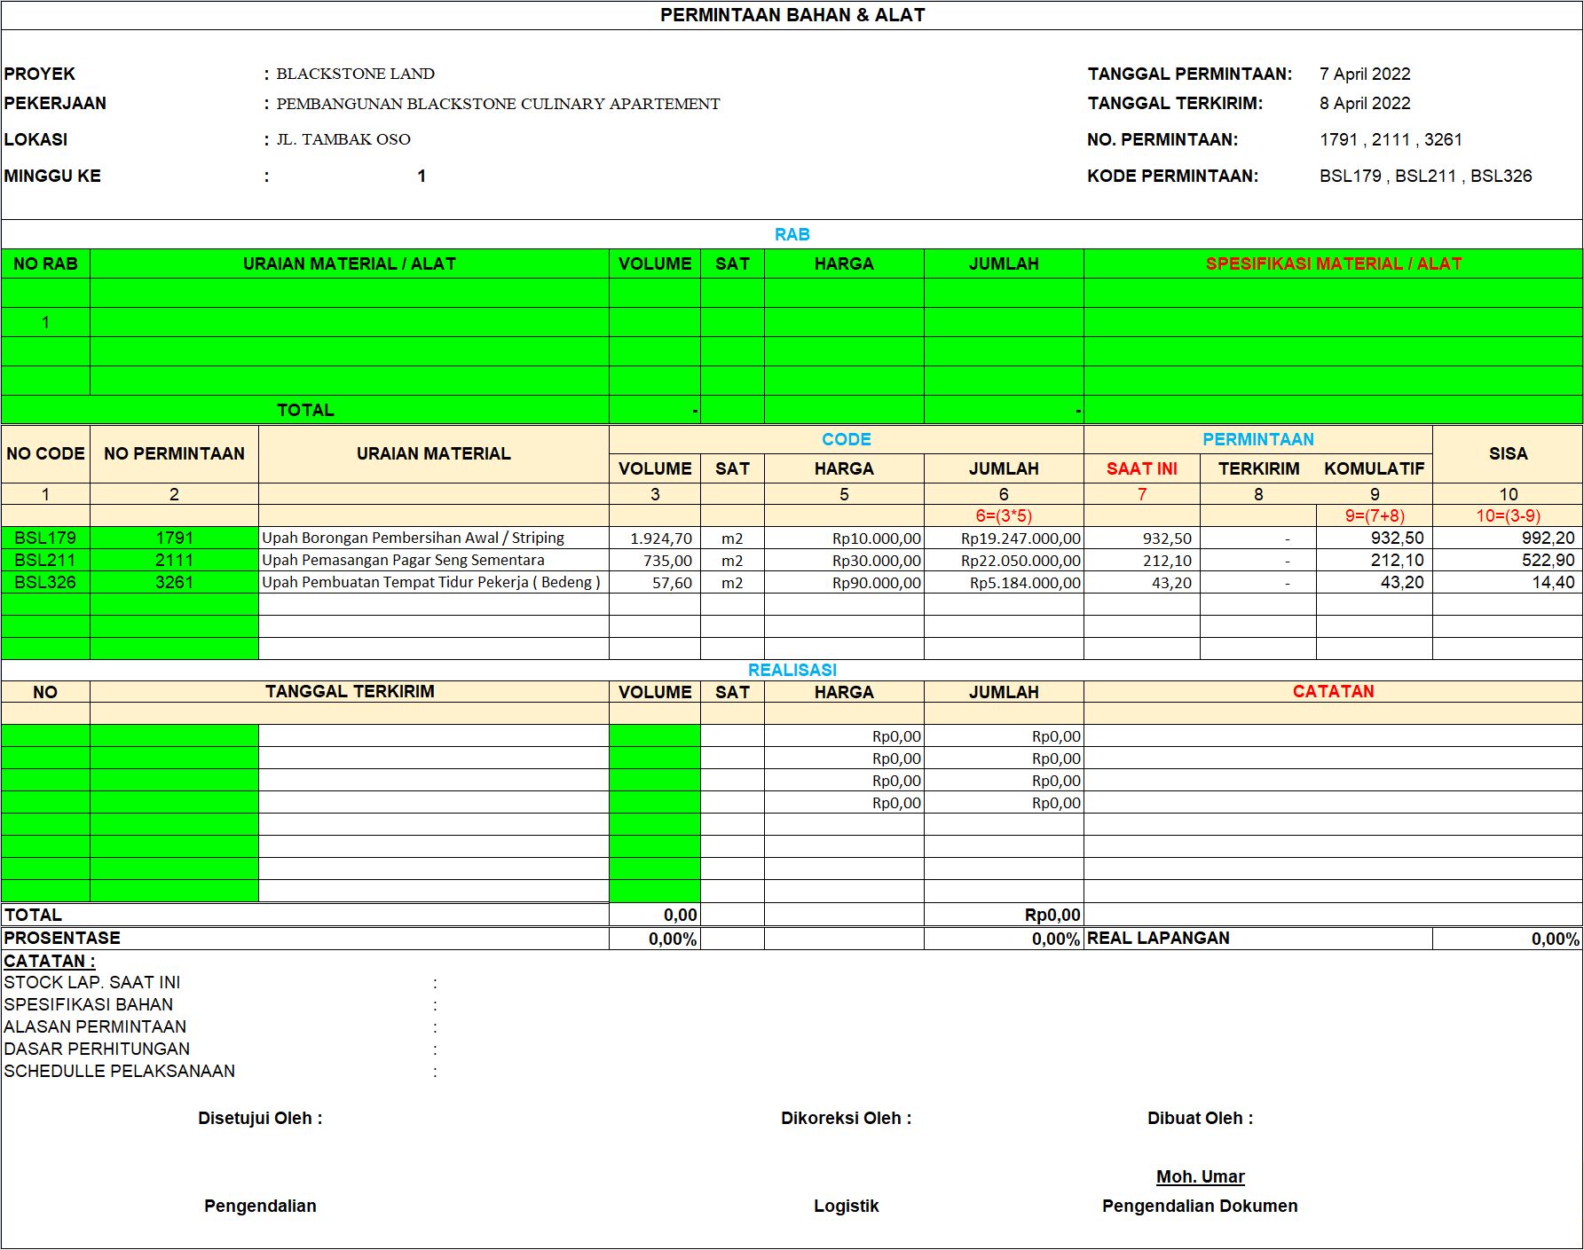Click the volume value 57,60
This screenshot has height=1250, width=1584.
(673, 583)
